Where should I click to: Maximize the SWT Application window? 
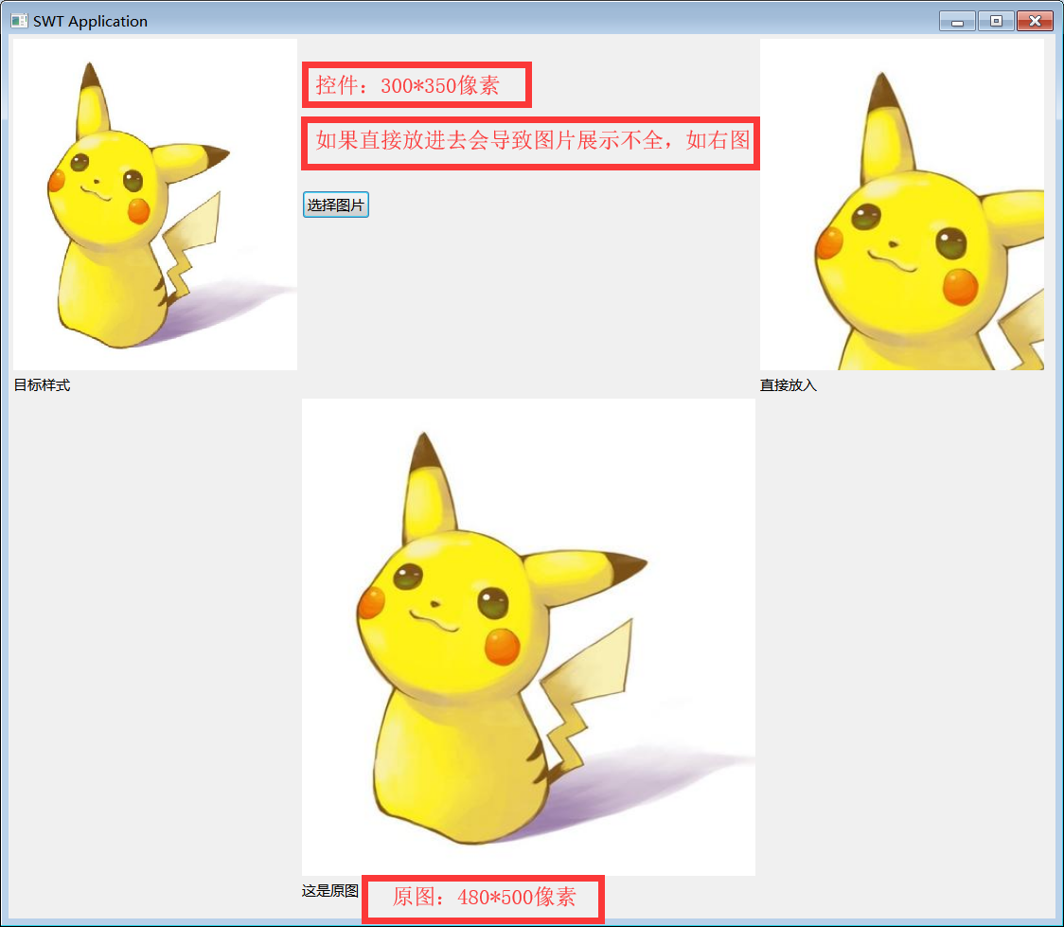(996, 21)
